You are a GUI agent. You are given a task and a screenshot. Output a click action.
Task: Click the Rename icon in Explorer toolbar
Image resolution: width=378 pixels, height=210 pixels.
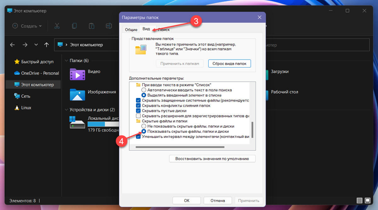[109, 26]
